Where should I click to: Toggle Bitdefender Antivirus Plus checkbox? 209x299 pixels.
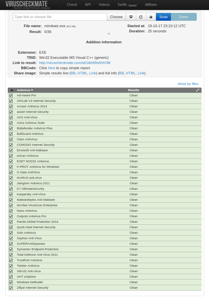pyautogui.click(x=11, y=129)
